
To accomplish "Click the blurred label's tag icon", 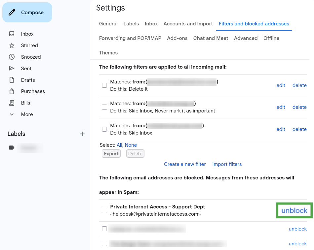I will [x=12, y=148].
